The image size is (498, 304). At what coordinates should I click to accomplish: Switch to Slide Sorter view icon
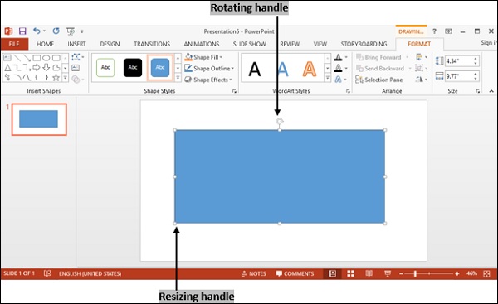[350, 273]
